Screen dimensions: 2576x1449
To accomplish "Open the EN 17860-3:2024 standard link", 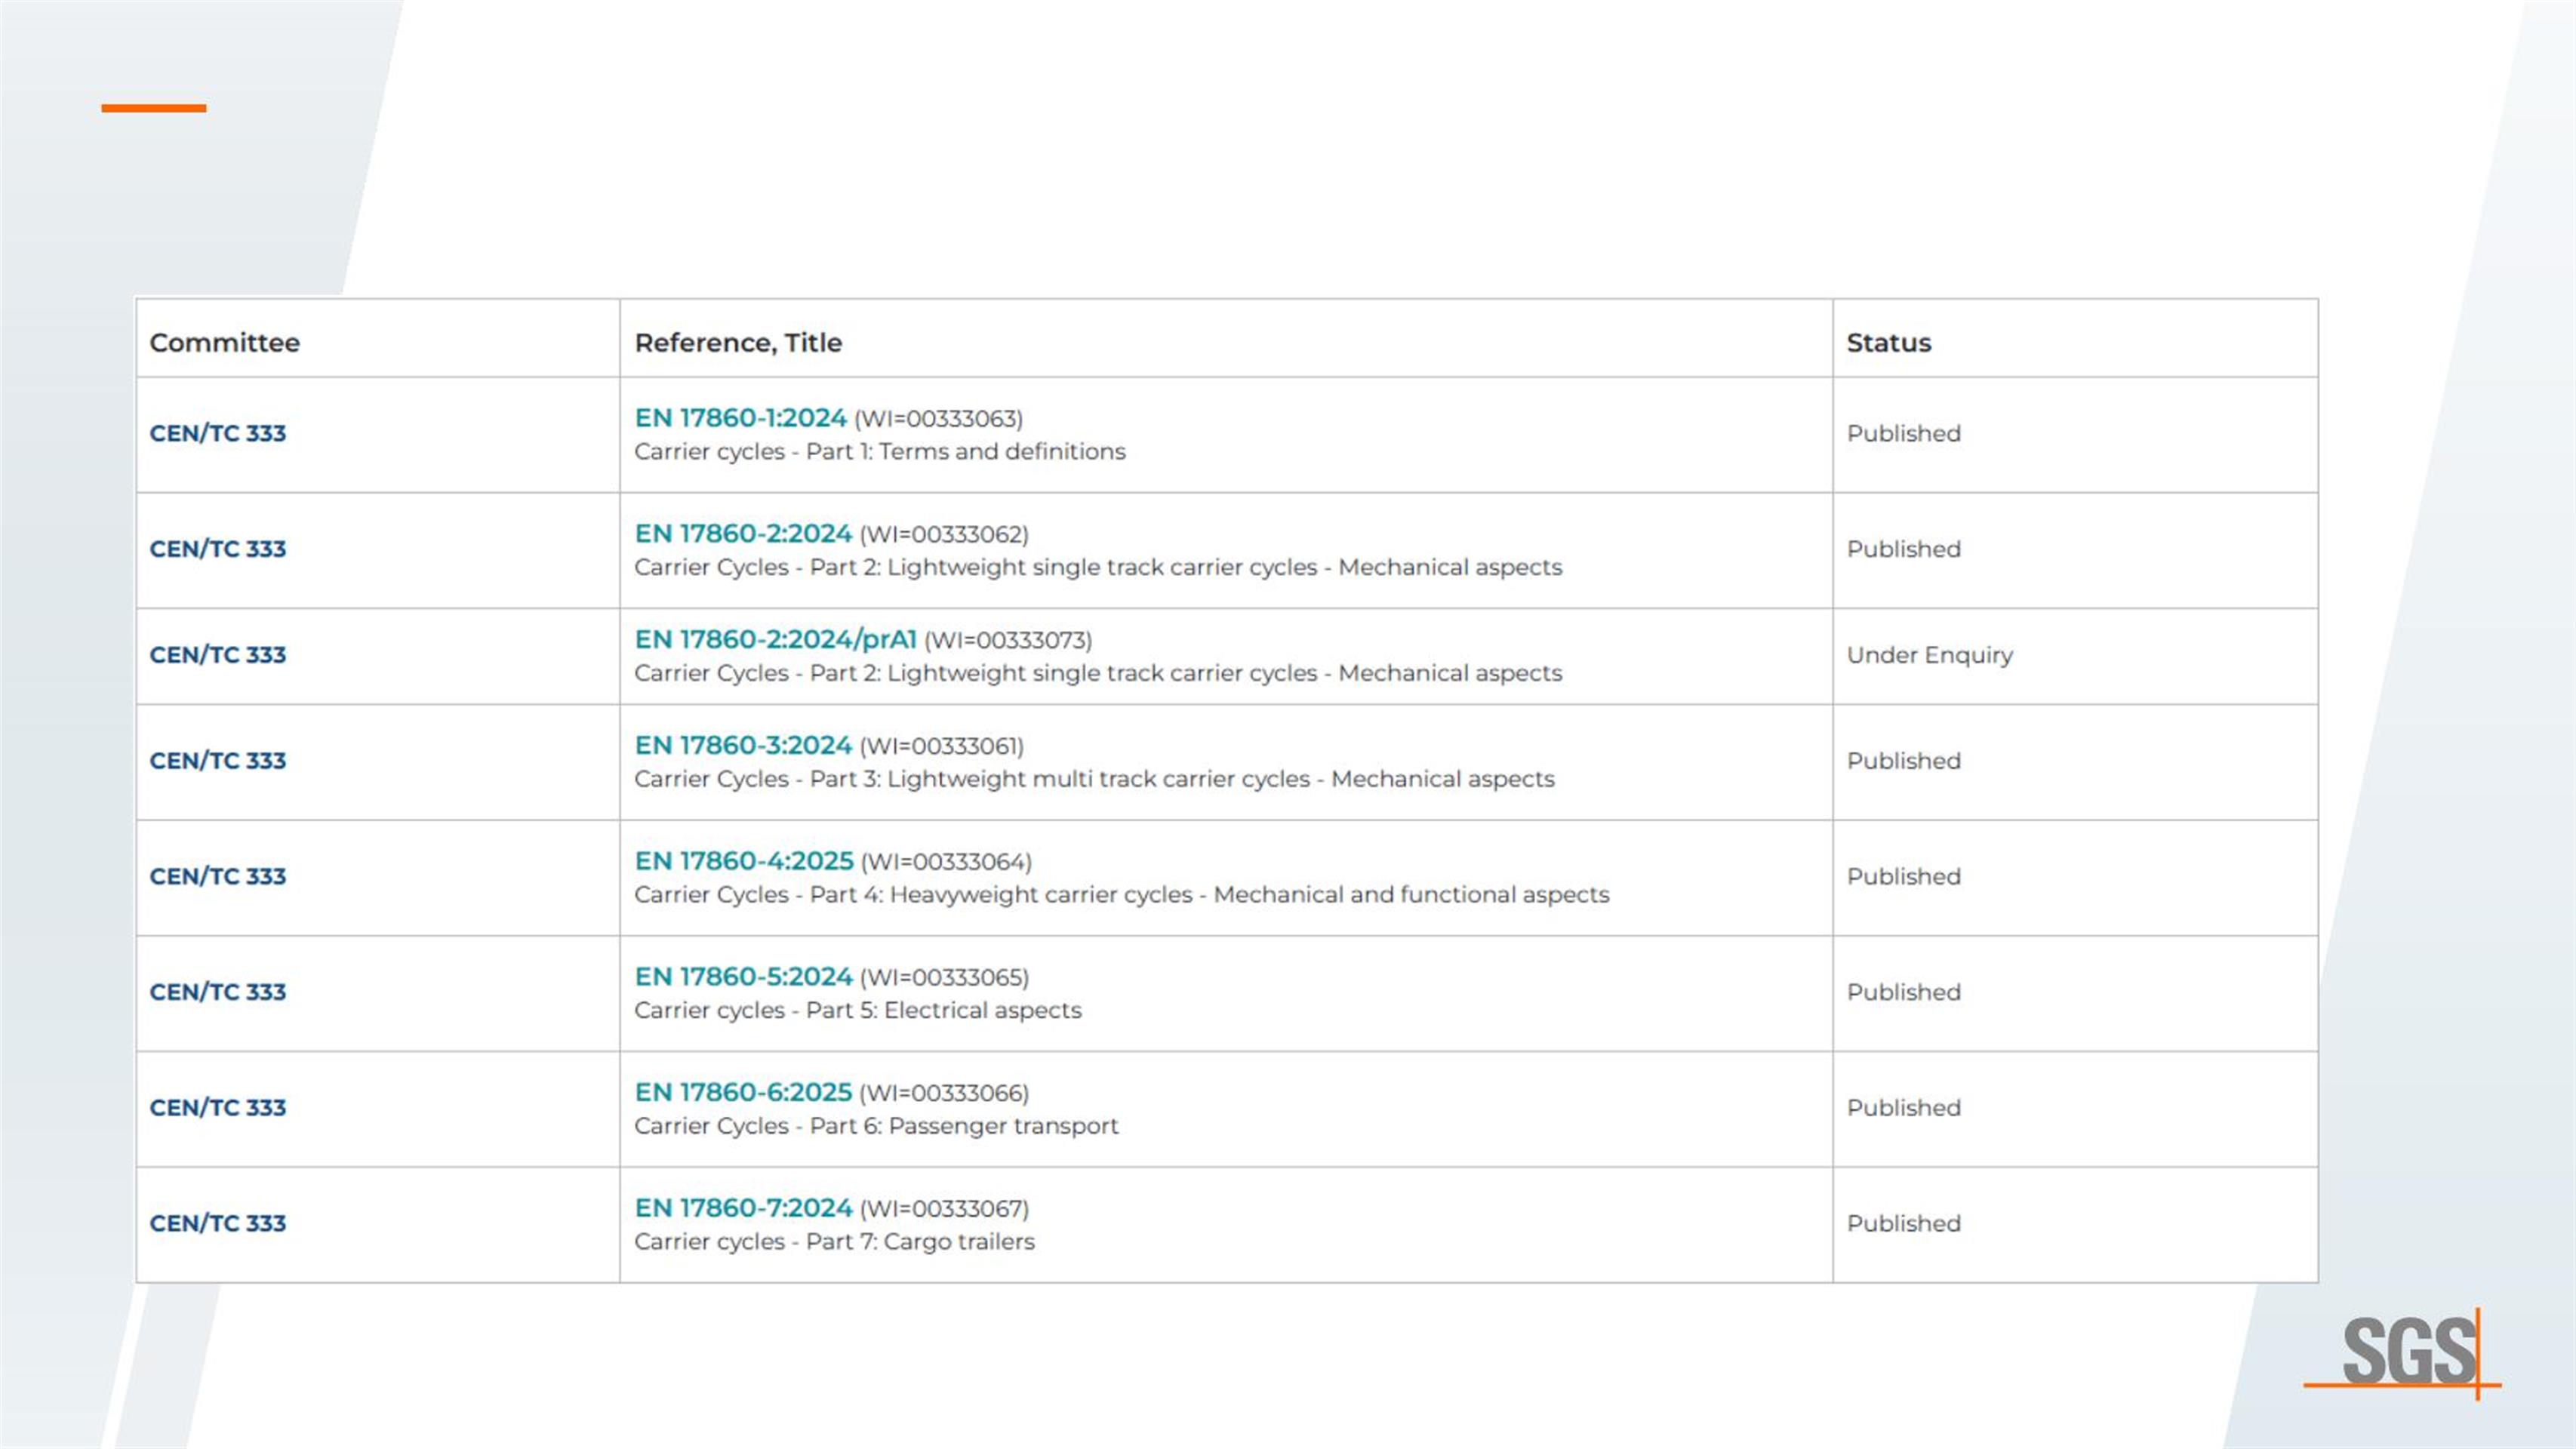I will pyautogui.click(x=743, y=746).
